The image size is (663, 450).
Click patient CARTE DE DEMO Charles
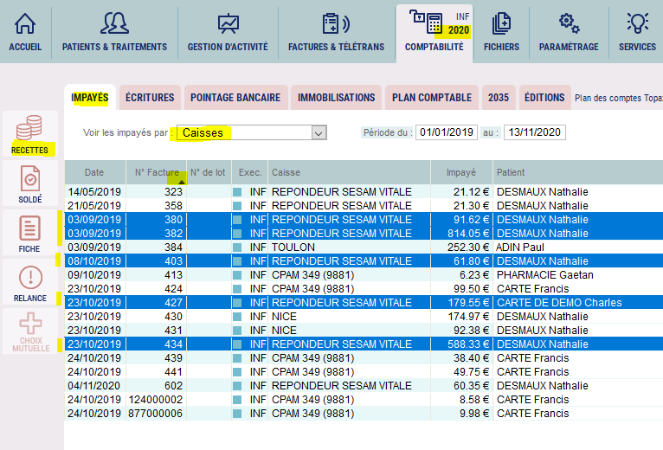pyautogui.click(x=559, y=303)
